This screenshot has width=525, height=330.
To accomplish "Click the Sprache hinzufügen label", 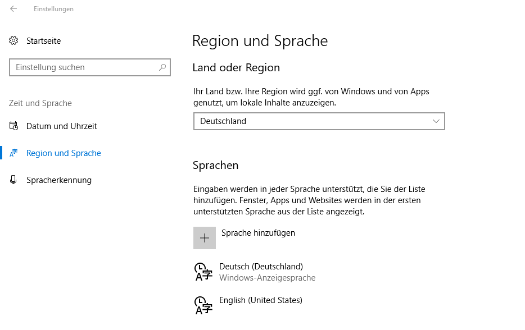I will pos(258,233).
